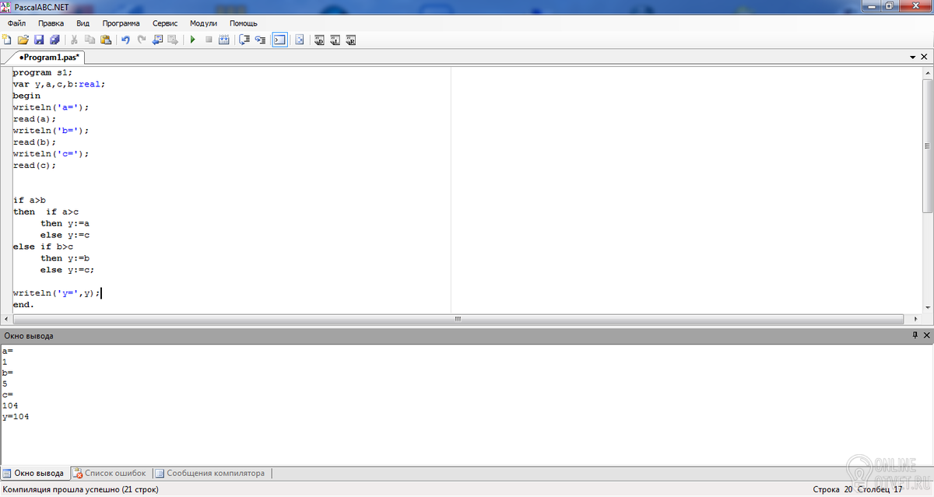Switch to the Список ошибок tab

pos(110,473)
